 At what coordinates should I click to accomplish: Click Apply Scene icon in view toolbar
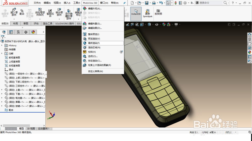(x=169, y=25)
